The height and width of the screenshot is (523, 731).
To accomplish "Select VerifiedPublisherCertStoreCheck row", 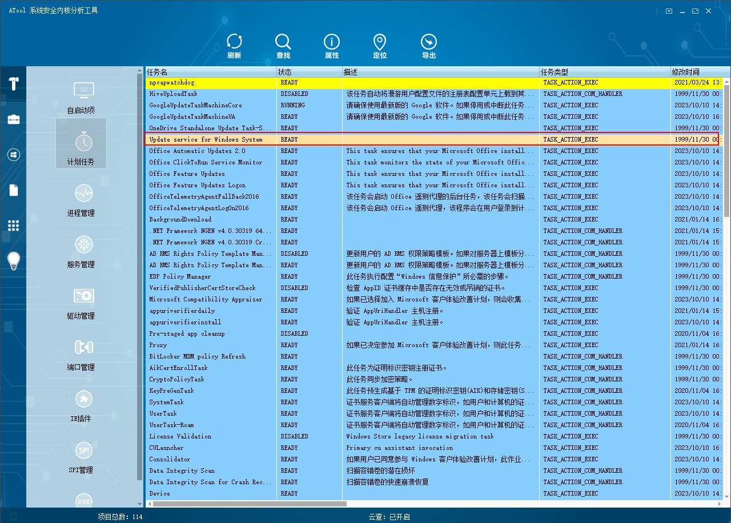I will tap(435, 288).
